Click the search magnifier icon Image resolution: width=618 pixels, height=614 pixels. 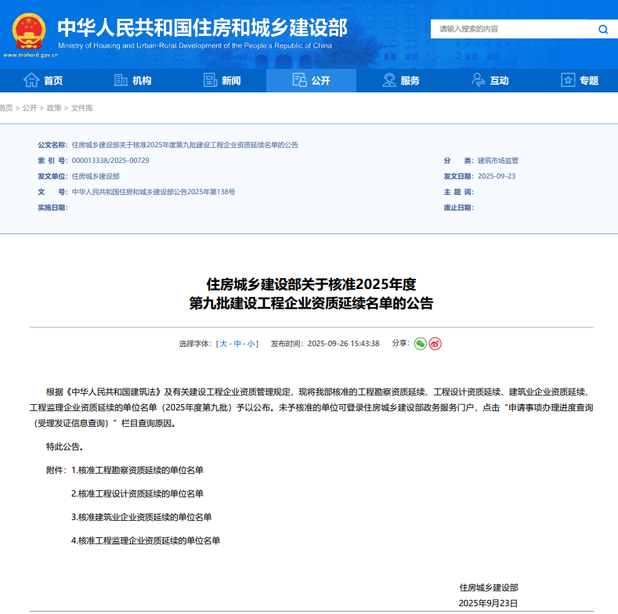(x=602, y=29)
